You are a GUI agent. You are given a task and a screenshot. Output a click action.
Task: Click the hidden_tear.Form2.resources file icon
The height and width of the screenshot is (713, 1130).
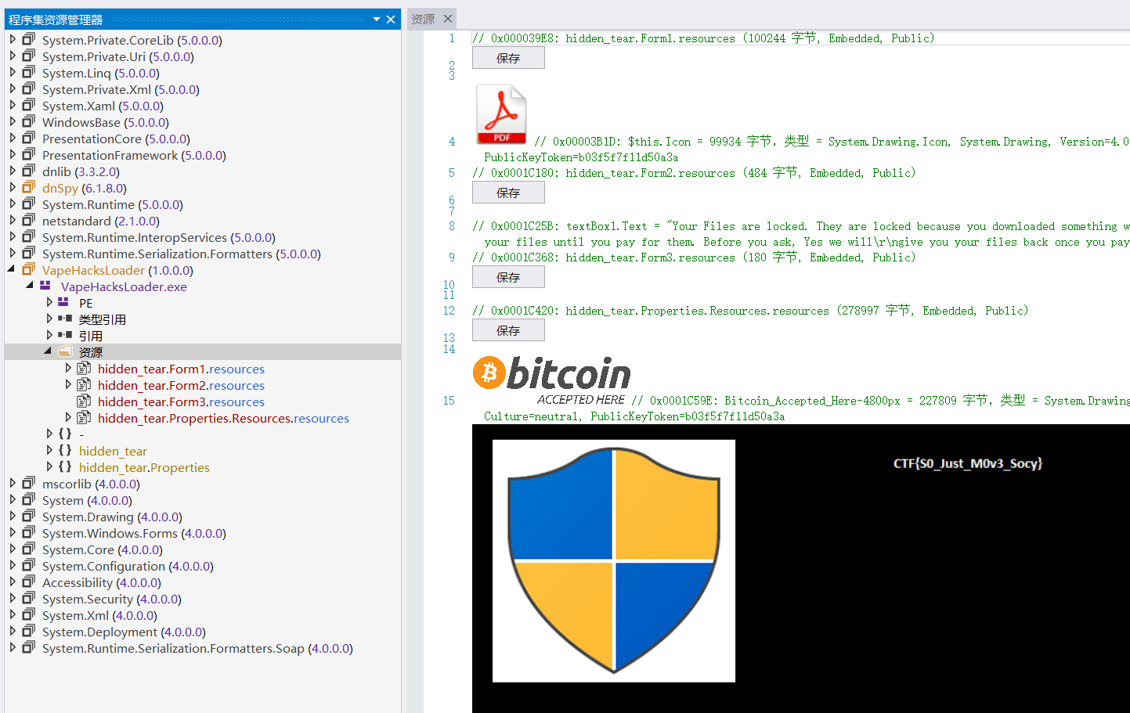pos(84,384)
